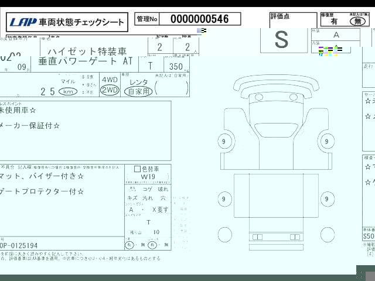Select the circled 無 repair history option
Viewport: 375px width, 281px height.
(x=357, y=21)
